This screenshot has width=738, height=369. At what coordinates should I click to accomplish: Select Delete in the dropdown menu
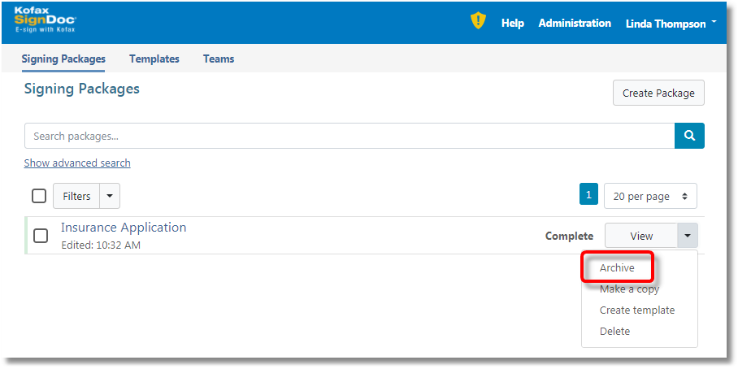[614, 332]
